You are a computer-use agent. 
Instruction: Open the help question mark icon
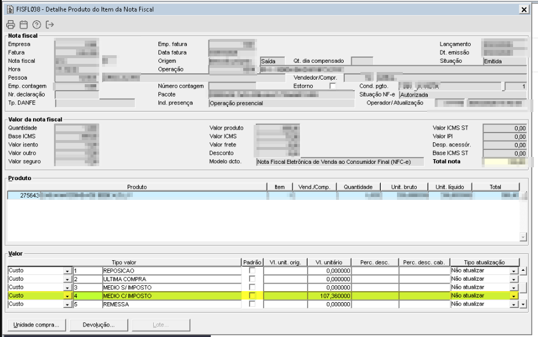pos(37,24)
